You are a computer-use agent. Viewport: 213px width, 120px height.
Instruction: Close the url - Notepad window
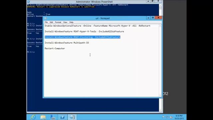[158, 18]
